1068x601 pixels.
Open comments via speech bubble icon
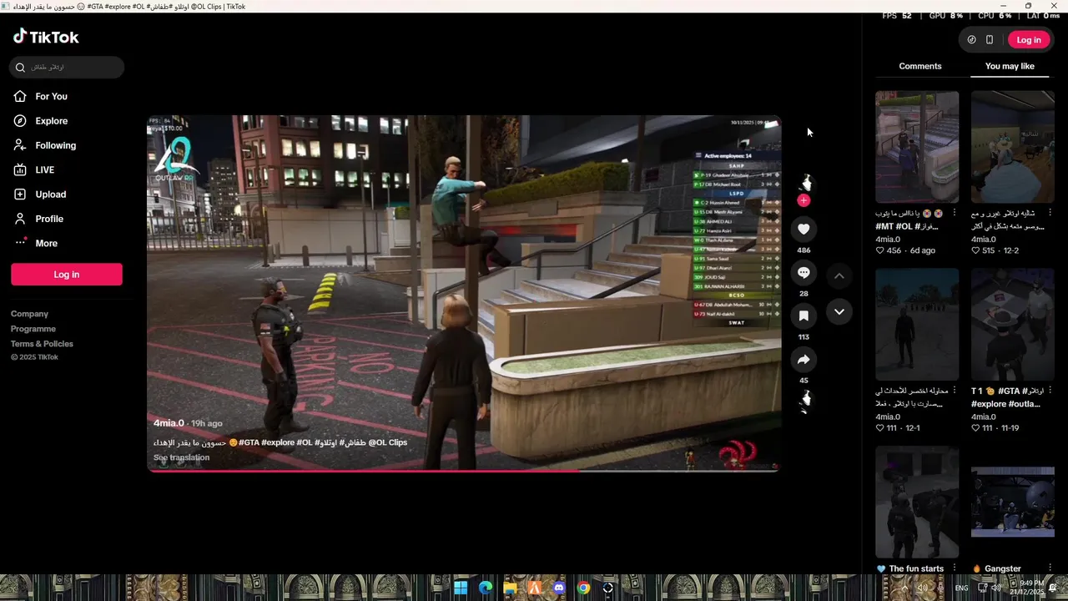click(x=804, y=273)
